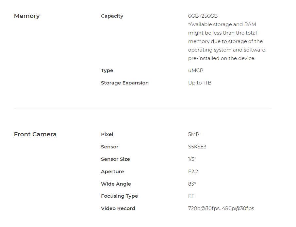Click the F2.2 aperture value
Image resolution: width=296 pixels, height=227 pixels.
pos(193,172)
